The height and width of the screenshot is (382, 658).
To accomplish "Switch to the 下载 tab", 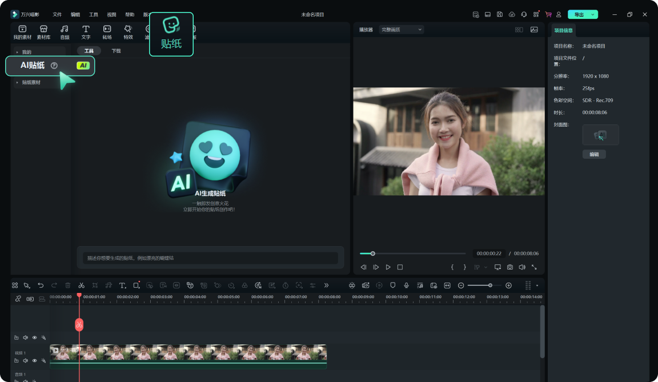I will click(x=116, y=50).
